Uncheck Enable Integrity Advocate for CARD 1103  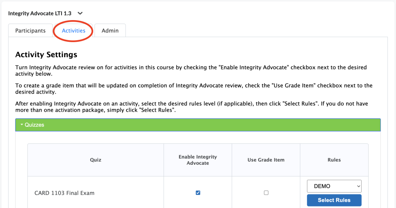pyautogui.click(x=198, y=193)
